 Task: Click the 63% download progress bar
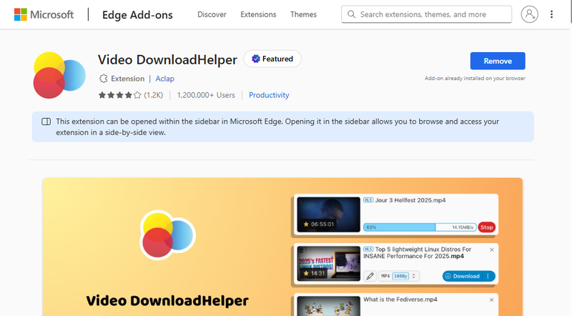tap(420, 227)
